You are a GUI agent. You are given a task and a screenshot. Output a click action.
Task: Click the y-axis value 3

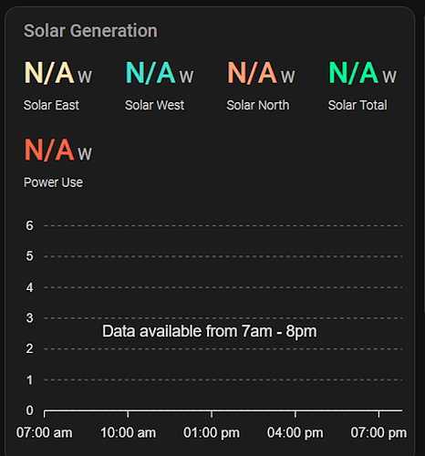29,318
